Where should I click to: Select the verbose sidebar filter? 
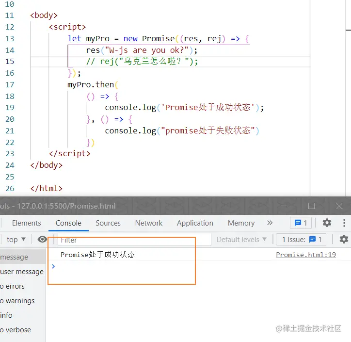(x=23, y=330)
